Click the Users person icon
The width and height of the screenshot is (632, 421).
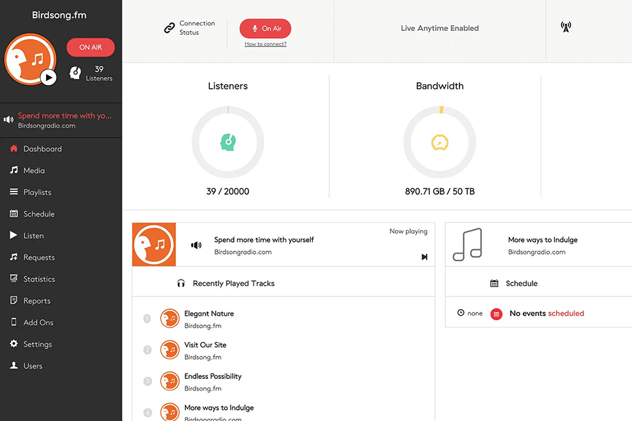click(14, 365)
